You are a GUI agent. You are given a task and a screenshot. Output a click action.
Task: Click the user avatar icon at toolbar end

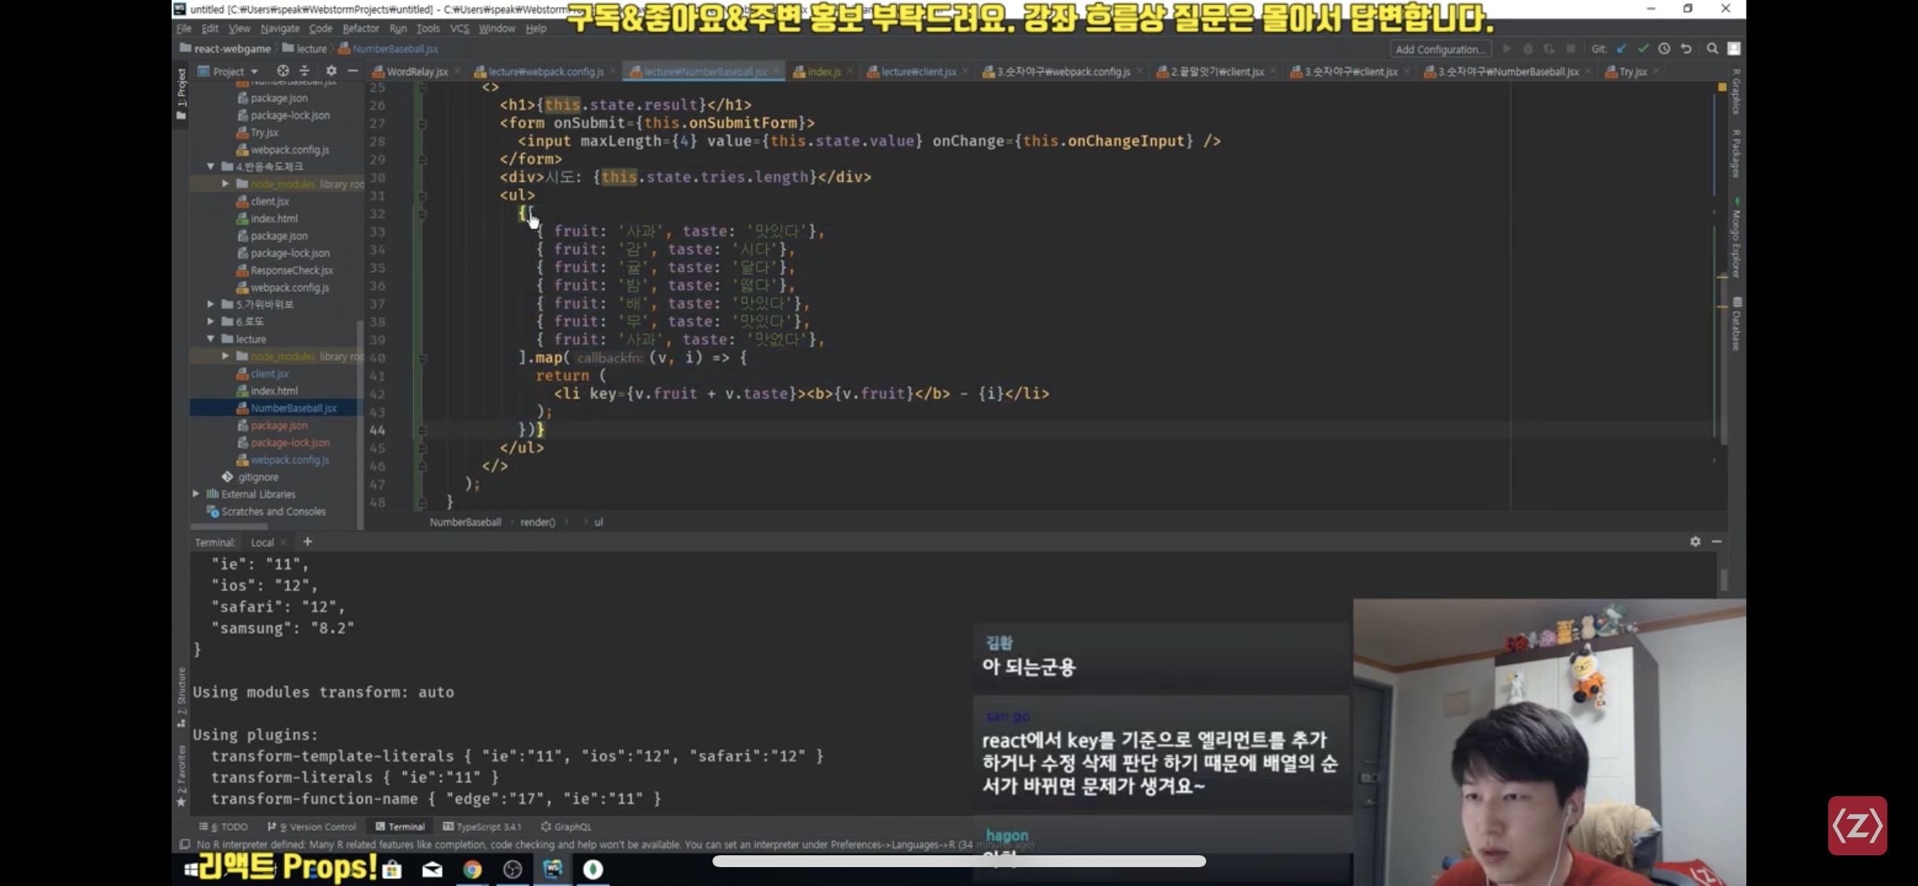pos(1733,49)
